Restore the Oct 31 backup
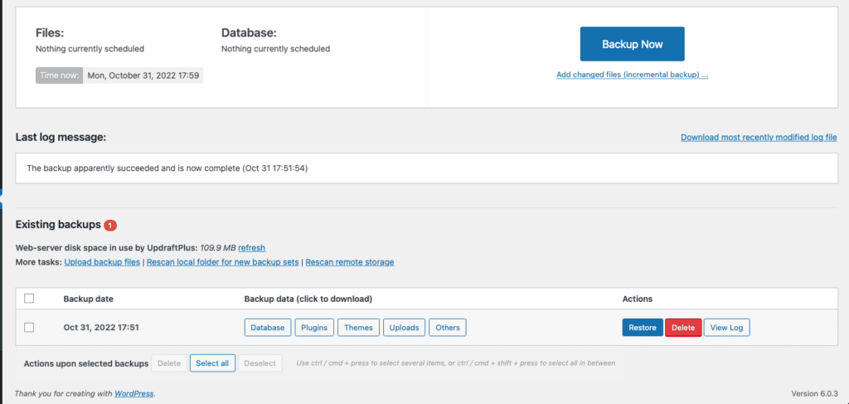Screen dimensions: 849x404 tap(642, 328)
